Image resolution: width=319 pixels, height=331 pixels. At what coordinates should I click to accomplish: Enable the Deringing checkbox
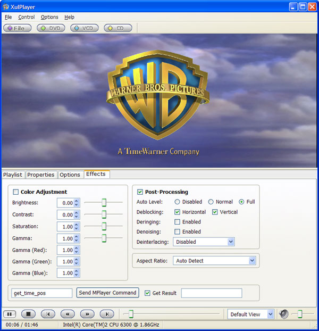(178, 222)
